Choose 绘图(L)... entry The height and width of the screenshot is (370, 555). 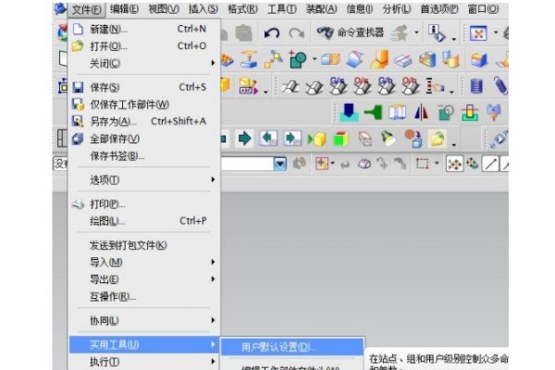click(x=144, y=221)
